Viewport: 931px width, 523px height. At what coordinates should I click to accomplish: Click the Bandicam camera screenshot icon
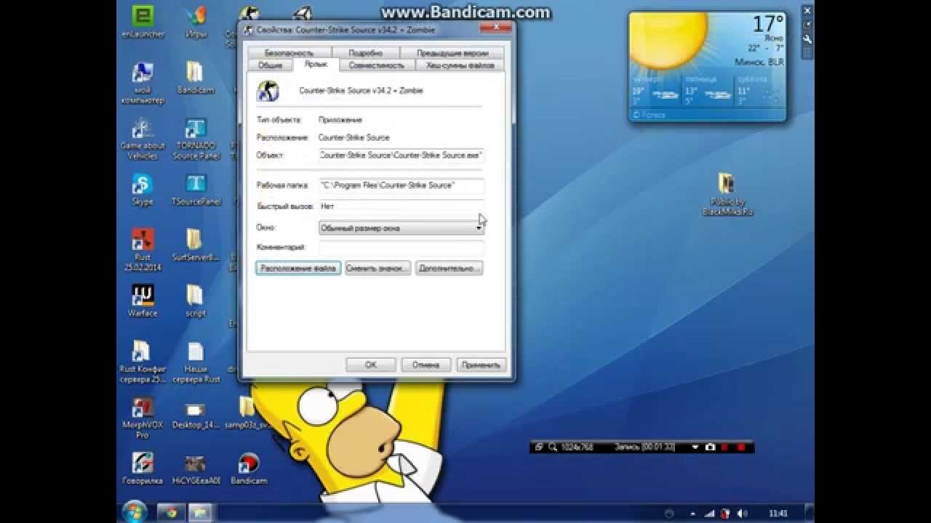click(x=711, y=447)
